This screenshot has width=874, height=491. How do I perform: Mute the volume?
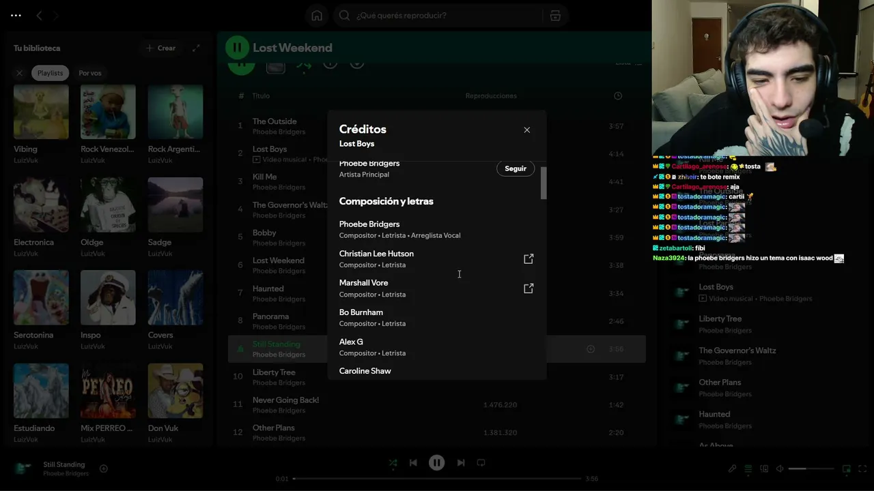(x=780, y=468)
